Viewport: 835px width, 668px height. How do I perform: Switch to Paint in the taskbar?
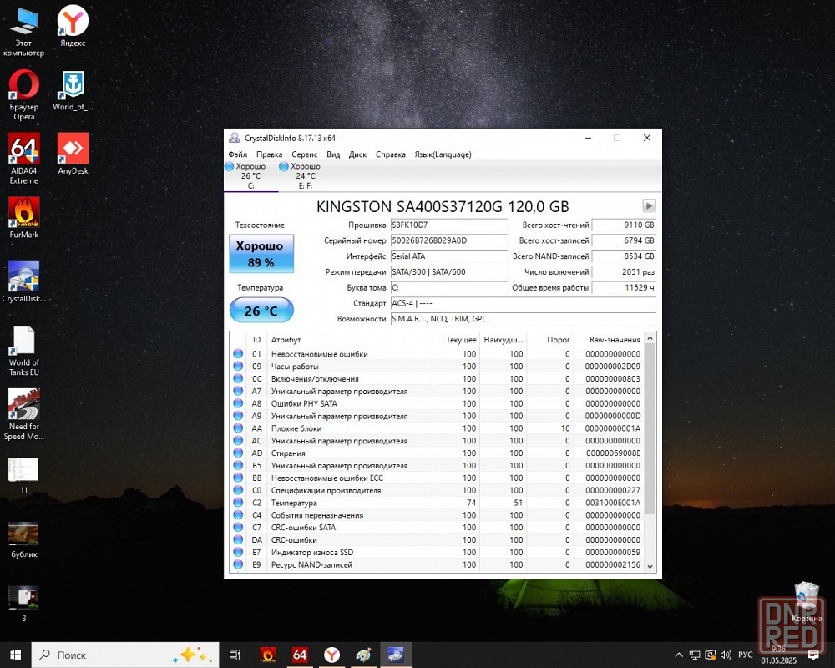point(364,655)
